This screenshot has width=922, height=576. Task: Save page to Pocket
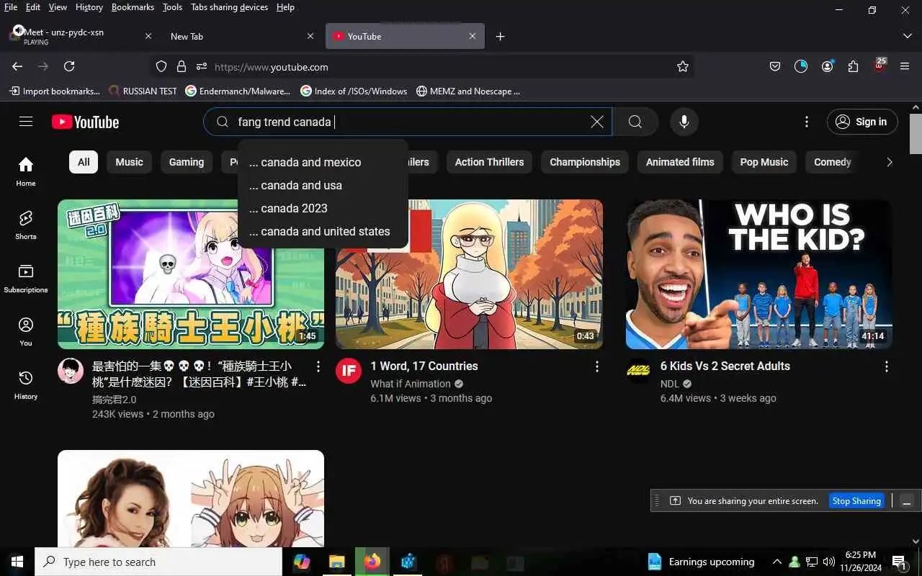775,66
